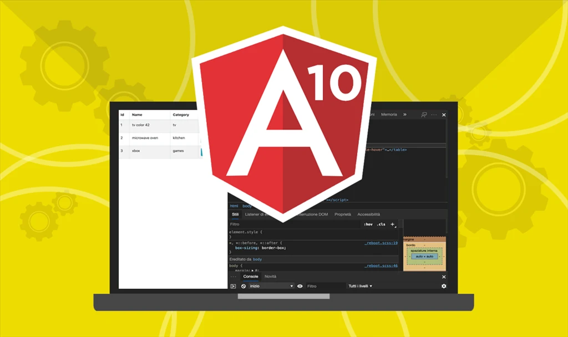
Task: Click the 'body' link after Ereditato da
Action: tap(257, 259)
